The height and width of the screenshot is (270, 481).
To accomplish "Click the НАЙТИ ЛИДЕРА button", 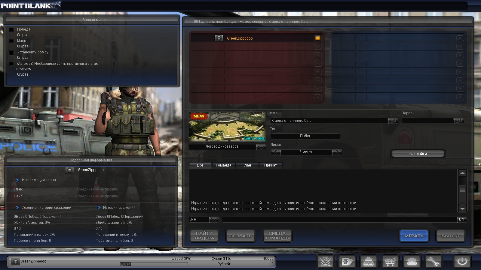I will tap(204, 236).
